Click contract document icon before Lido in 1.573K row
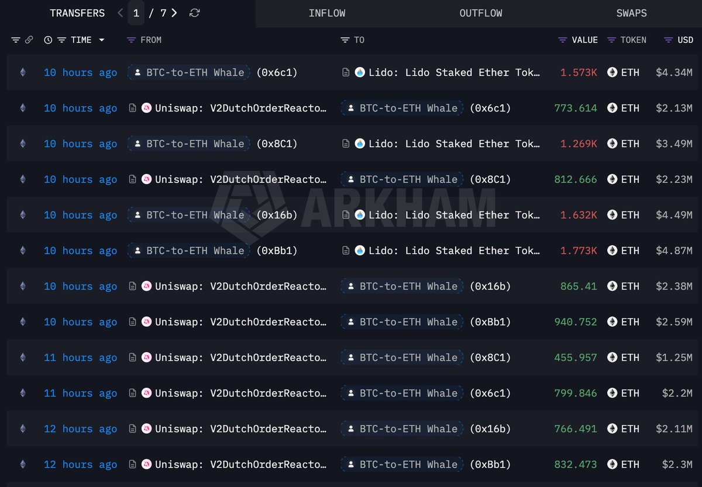This screenshot has height=487, width=702. [x=346, y=72]
